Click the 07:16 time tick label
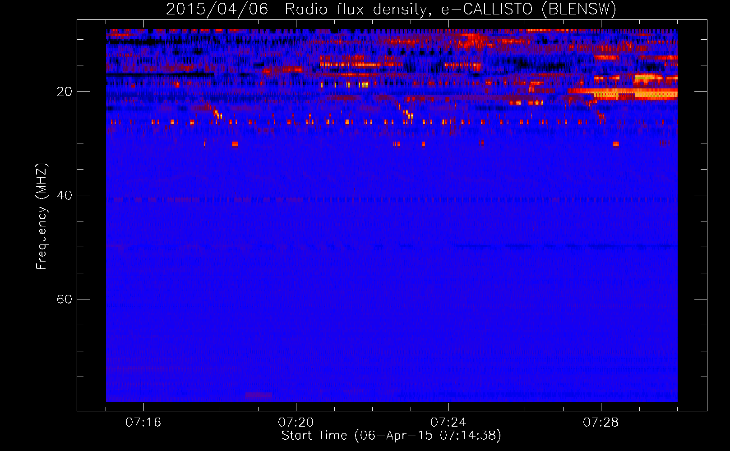 click(x=143, y=423)
